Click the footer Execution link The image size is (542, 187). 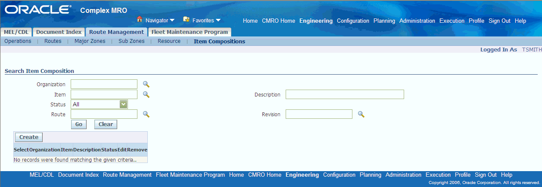pyautogui.click(x=438, y=175)
